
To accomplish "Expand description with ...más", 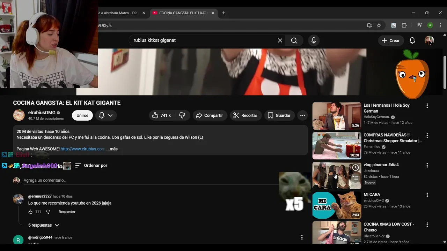I will tap(112, 149).
